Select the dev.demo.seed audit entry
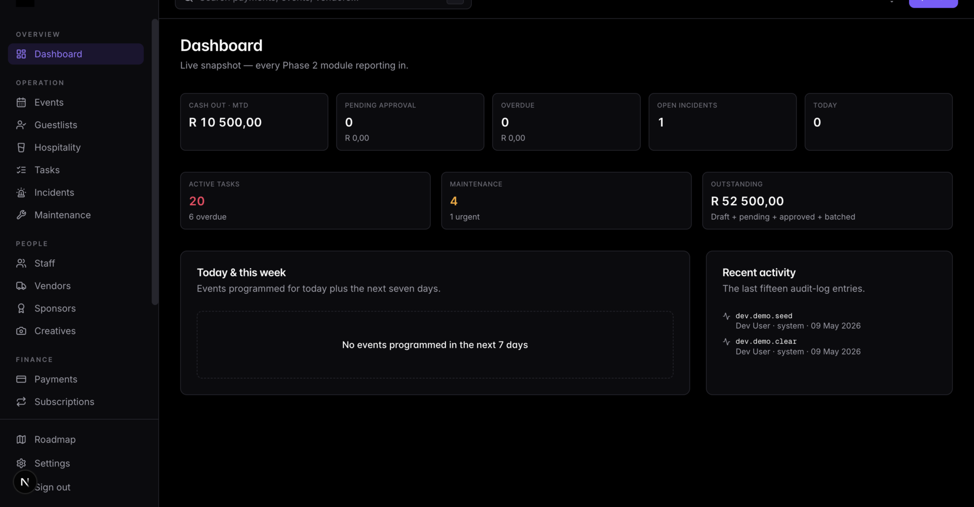 pos(829,321)
